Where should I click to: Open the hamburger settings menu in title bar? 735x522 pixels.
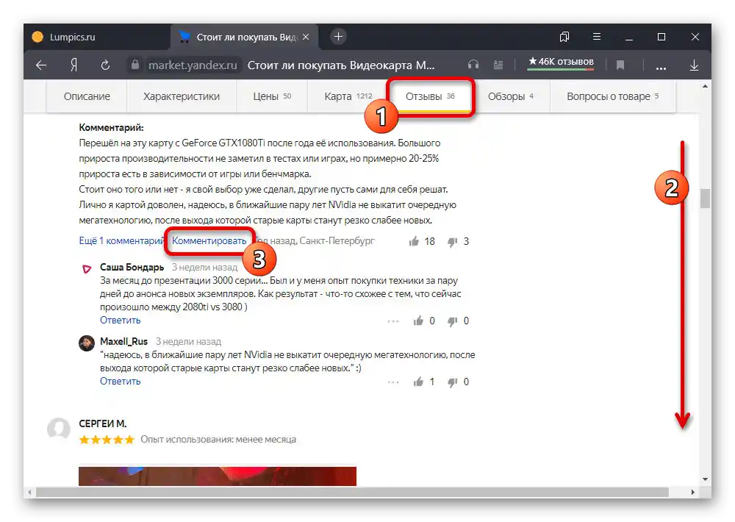click(597, 37)
